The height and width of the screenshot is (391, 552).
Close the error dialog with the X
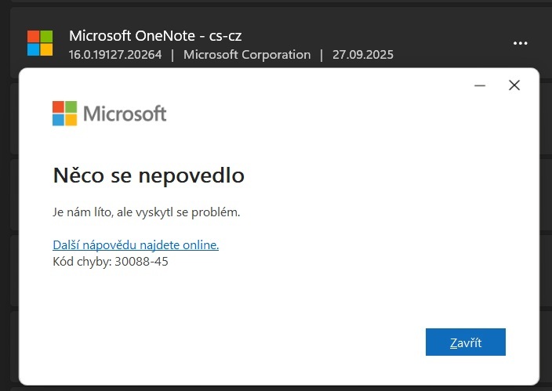[514, 85]
